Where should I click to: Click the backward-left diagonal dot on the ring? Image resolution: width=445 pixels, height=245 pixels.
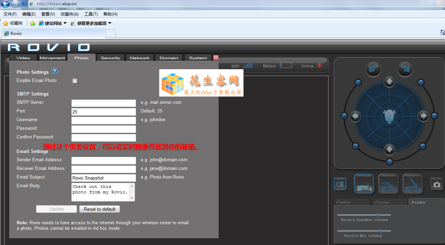point(356,146)
